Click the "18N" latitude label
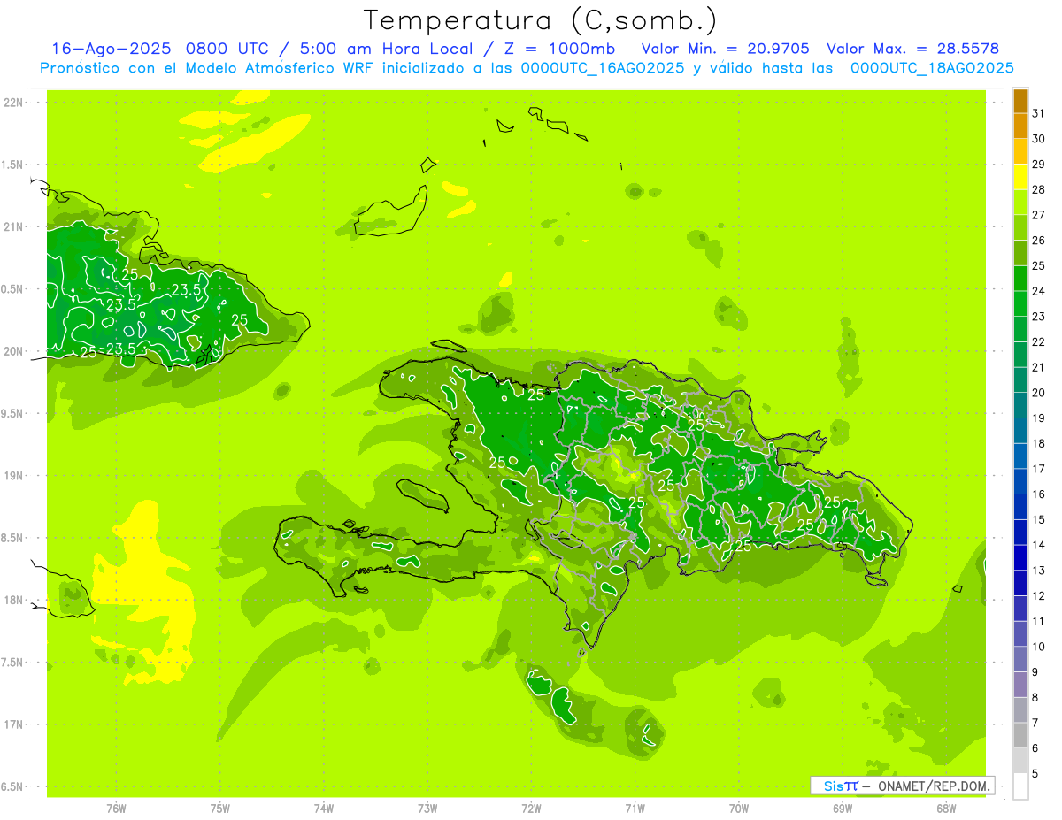The height and width of the screenshot is (820, 1062). pos(13,601)
